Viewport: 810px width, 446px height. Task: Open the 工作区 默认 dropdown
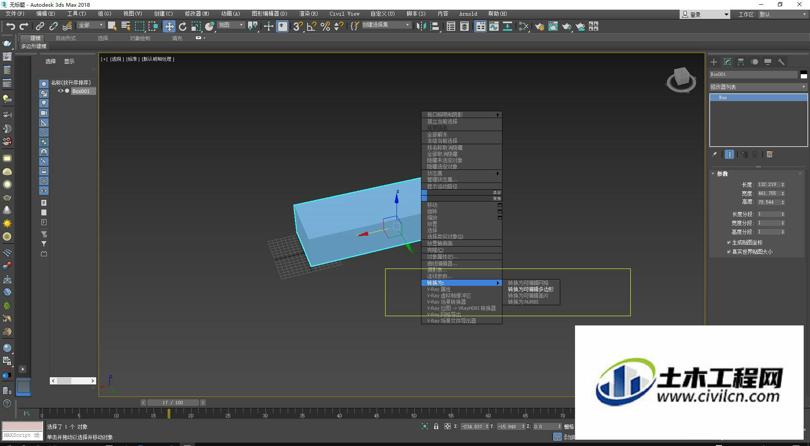click(783, 14)
